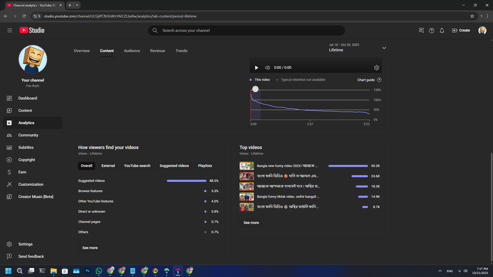The image size is (493, 277).
Task: Open Dashboard from the sidebar
Action: (x=27, y=98)
